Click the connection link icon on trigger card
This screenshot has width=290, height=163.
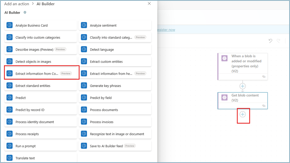[x=264, y=77]
